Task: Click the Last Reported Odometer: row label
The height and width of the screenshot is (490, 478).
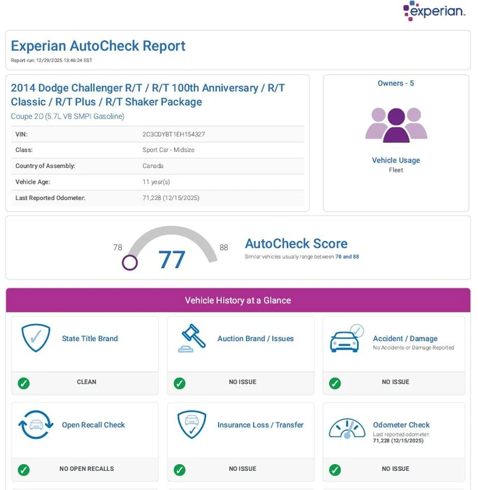Action: (50, 198)
